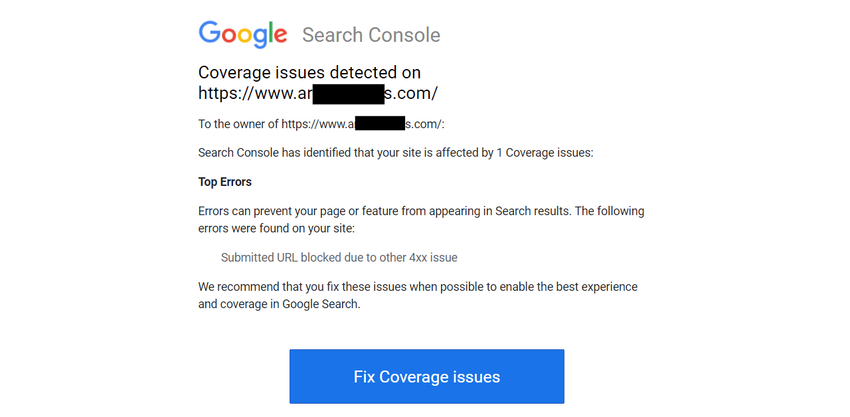850x417 pixels.
Task: Click the redacted block in the owner line
Action: pos(381,124)
